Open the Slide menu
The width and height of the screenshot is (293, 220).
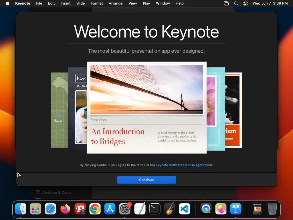coord(80,3)
